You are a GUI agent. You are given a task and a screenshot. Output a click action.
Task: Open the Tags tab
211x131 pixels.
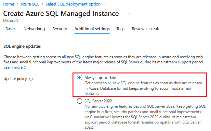tap(120, 29)
